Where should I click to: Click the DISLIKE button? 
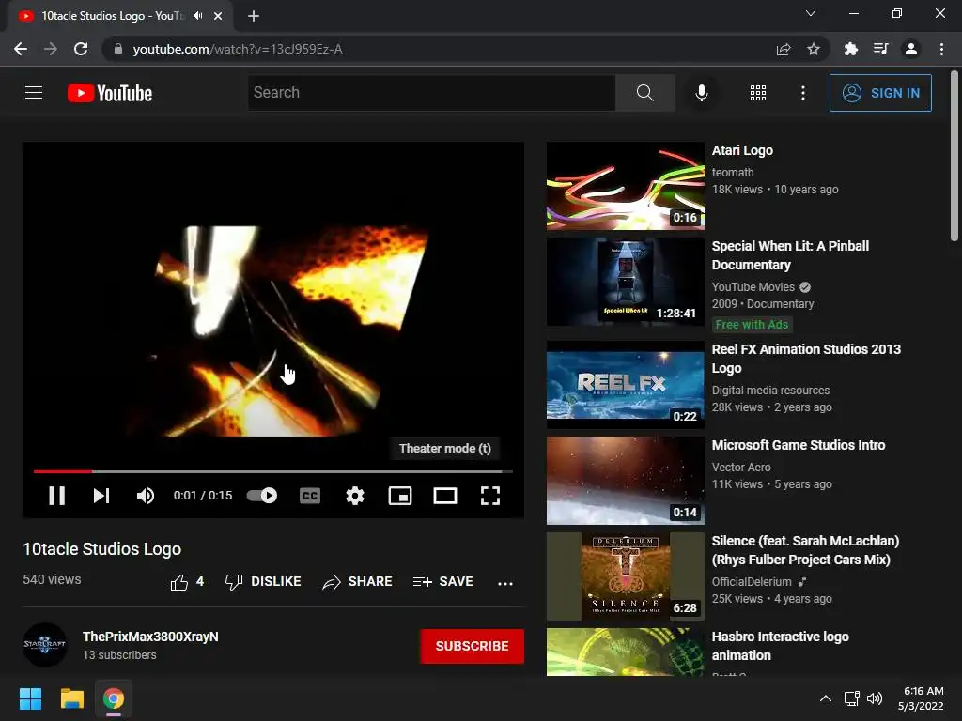263,582
